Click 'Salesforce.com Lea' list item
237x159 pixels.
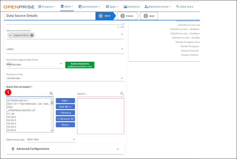189,25
